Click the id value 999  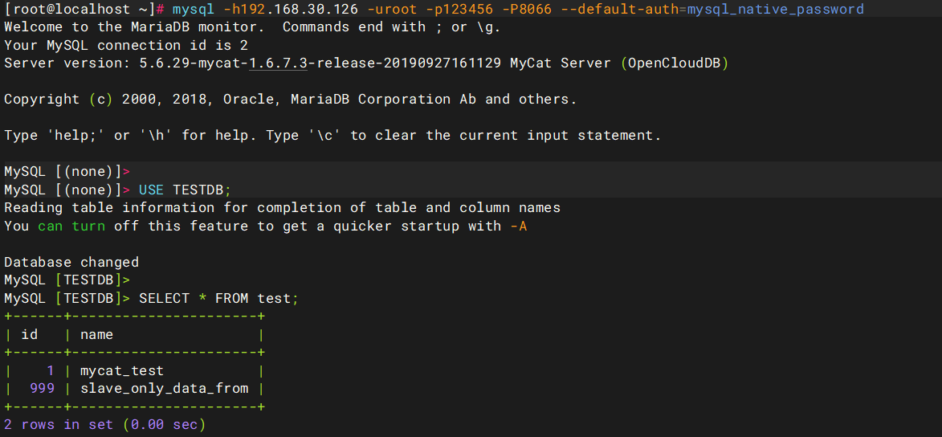tap(42, 388)
